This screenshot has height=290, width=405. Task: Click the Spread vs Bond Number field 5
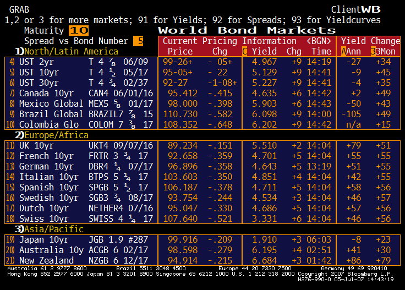pyautogui.click(x=138, y=41)
